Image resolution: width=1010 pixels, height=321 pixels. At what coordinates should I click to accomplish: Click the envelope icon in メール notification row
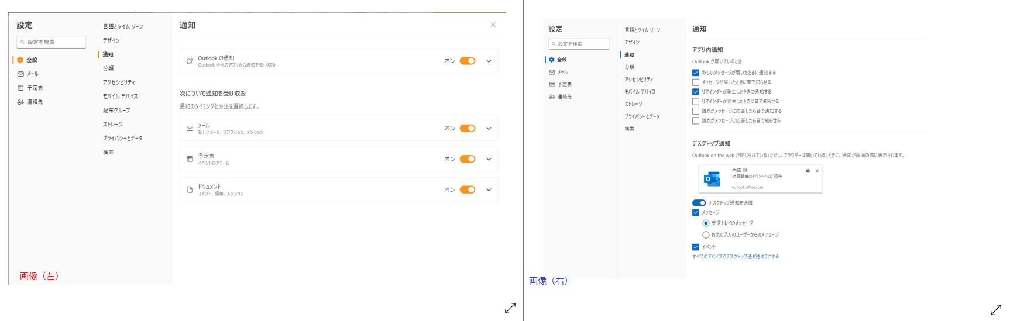coord(190,129)
